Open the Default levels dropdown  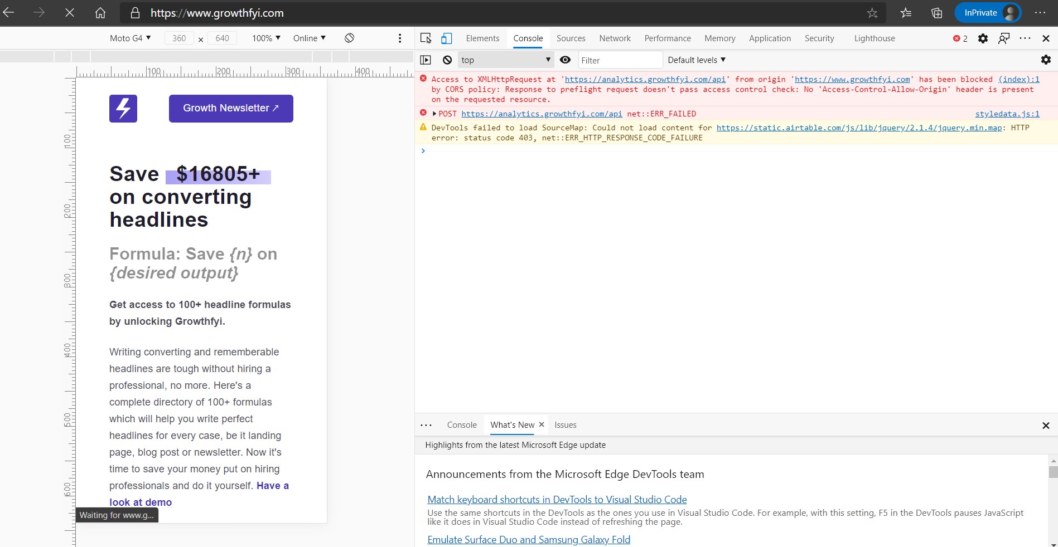(x=697, y=60)
